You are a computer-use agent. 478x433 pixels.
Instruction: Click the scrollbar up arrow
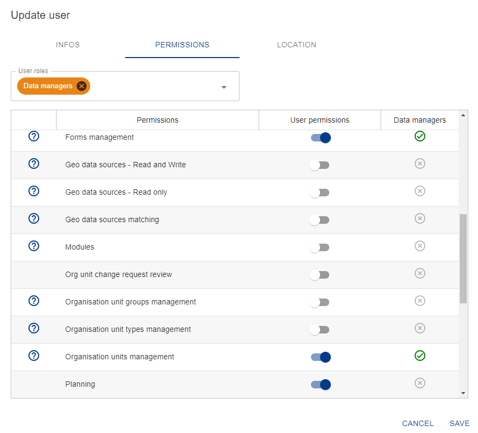463,116
